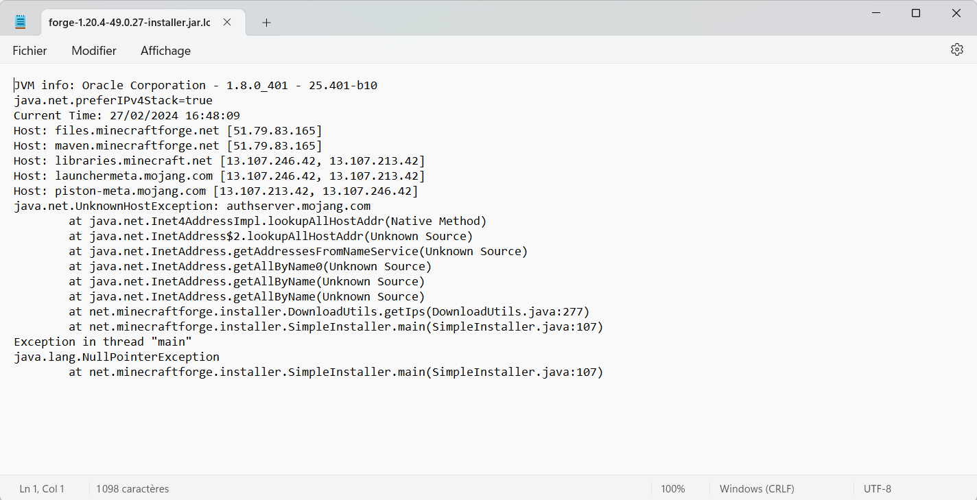Click the 'Host: libraries.minecraft.net' line
Screen dimensions: 977x500
[220, 161]
